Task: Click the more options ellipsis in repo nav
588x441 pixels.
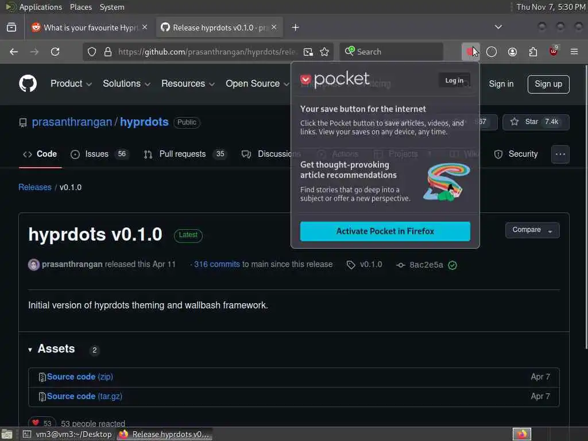Action: [560, 154]
